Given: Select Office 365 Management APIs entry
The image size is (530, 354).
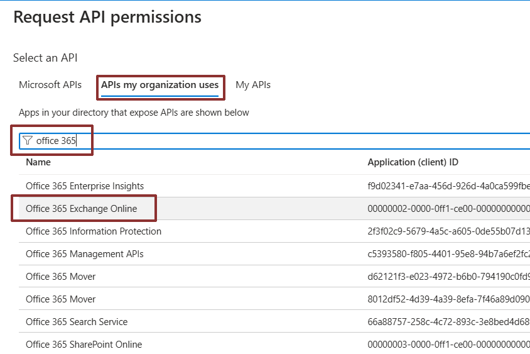Looking at the screenshot, I should 85,254.
